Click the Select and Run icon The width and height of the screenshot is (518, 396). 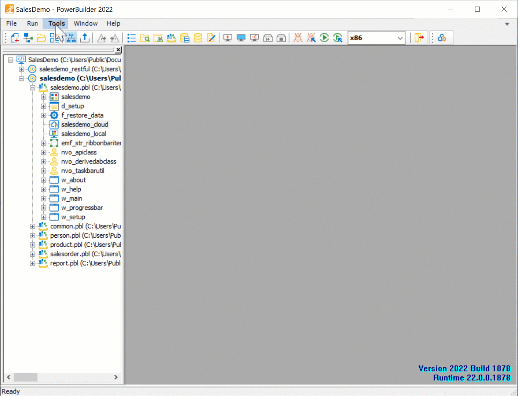tap(338, 38)
